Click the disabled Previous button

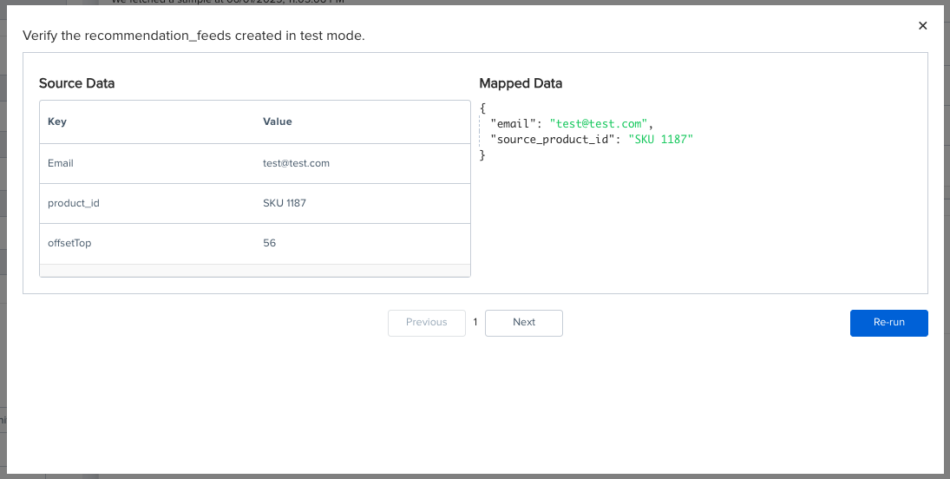[427, 323]
